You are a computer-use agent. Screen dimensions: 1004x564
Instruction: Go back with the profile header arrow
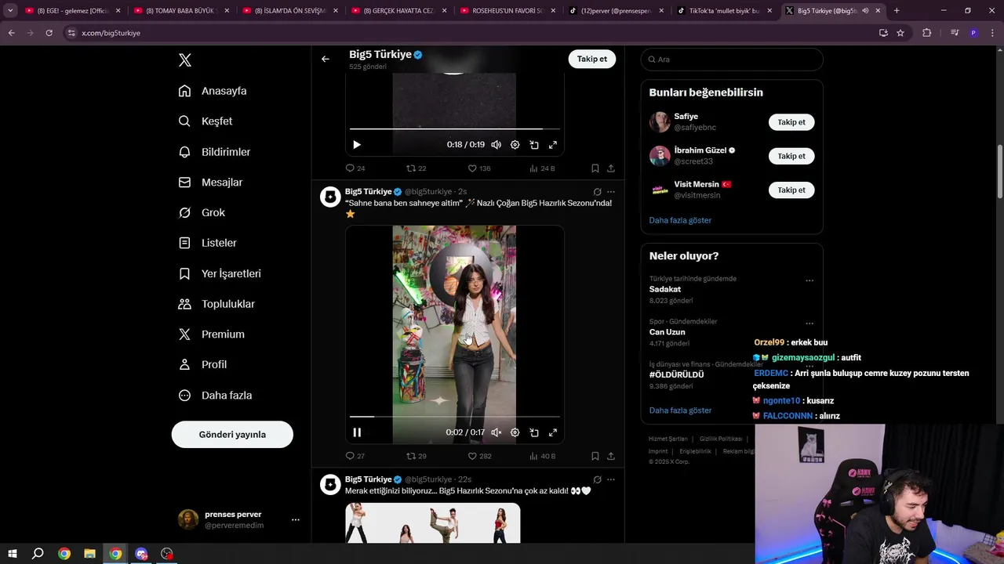pyautogui.click(x=326, y=59)
